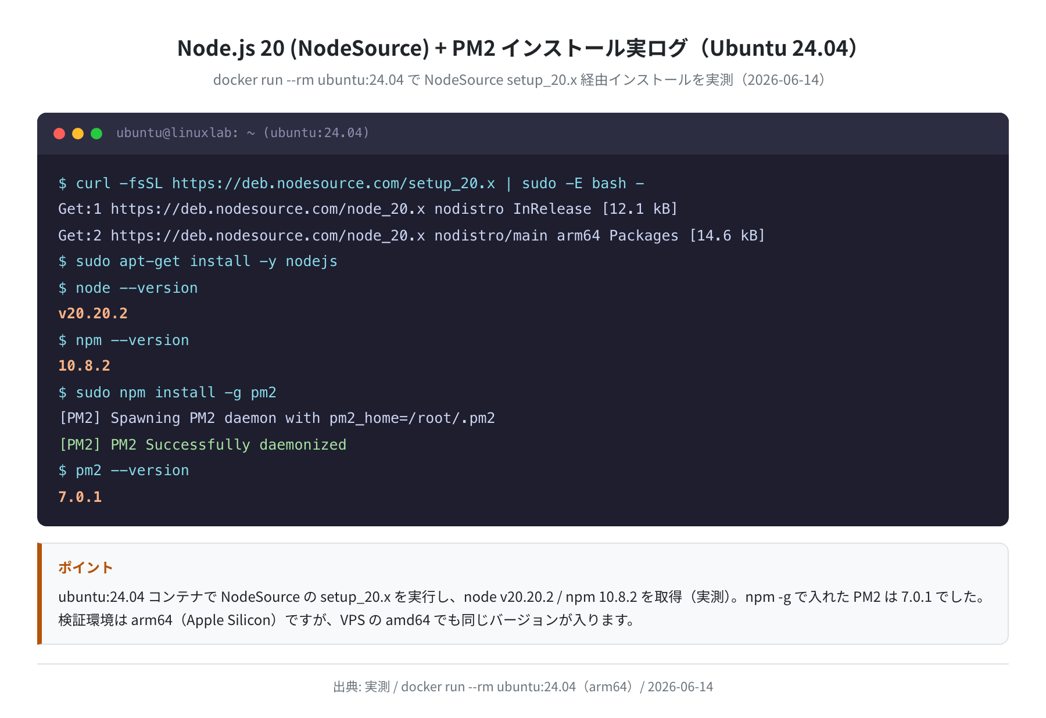Click the Spawning PM2 daemon output line
1046x718 pixels.
click(277, 418)
